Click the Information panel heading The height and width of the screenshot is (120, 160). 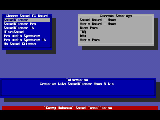pos(77,80)
